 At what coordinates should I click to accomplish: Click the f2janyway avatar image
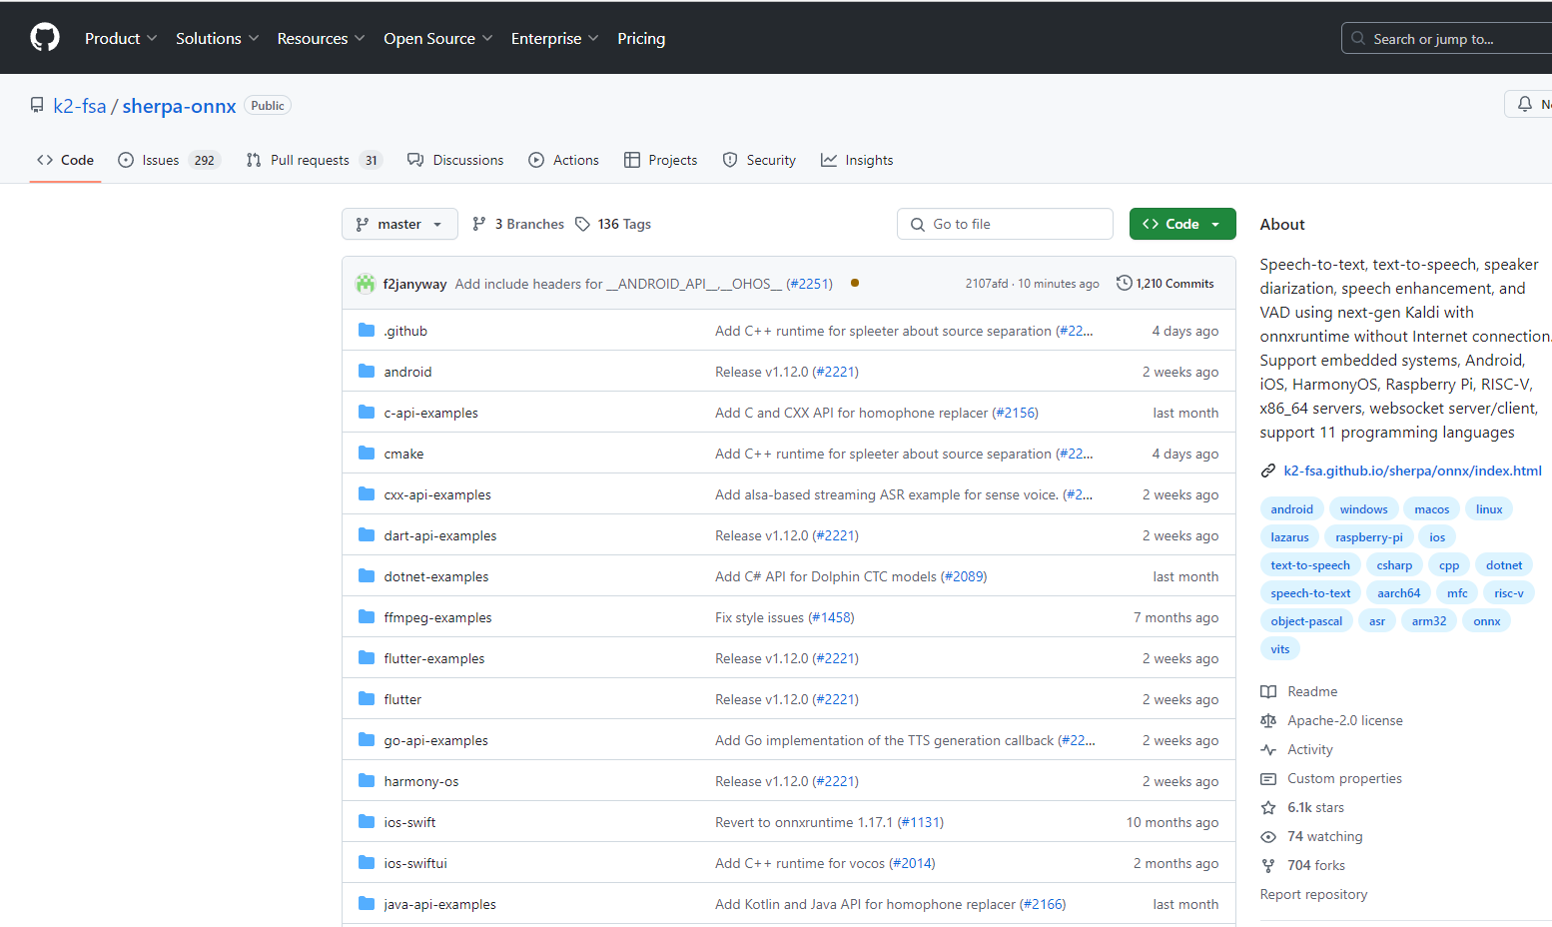(366, 284)
